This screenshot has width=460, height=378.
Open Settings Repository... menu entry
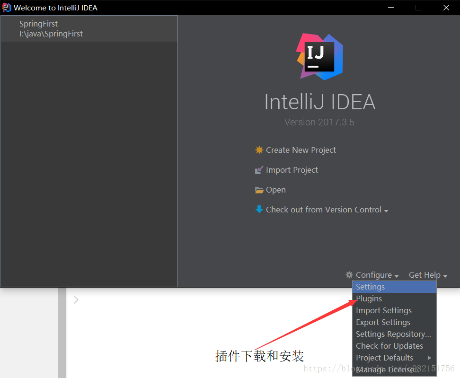394,334
